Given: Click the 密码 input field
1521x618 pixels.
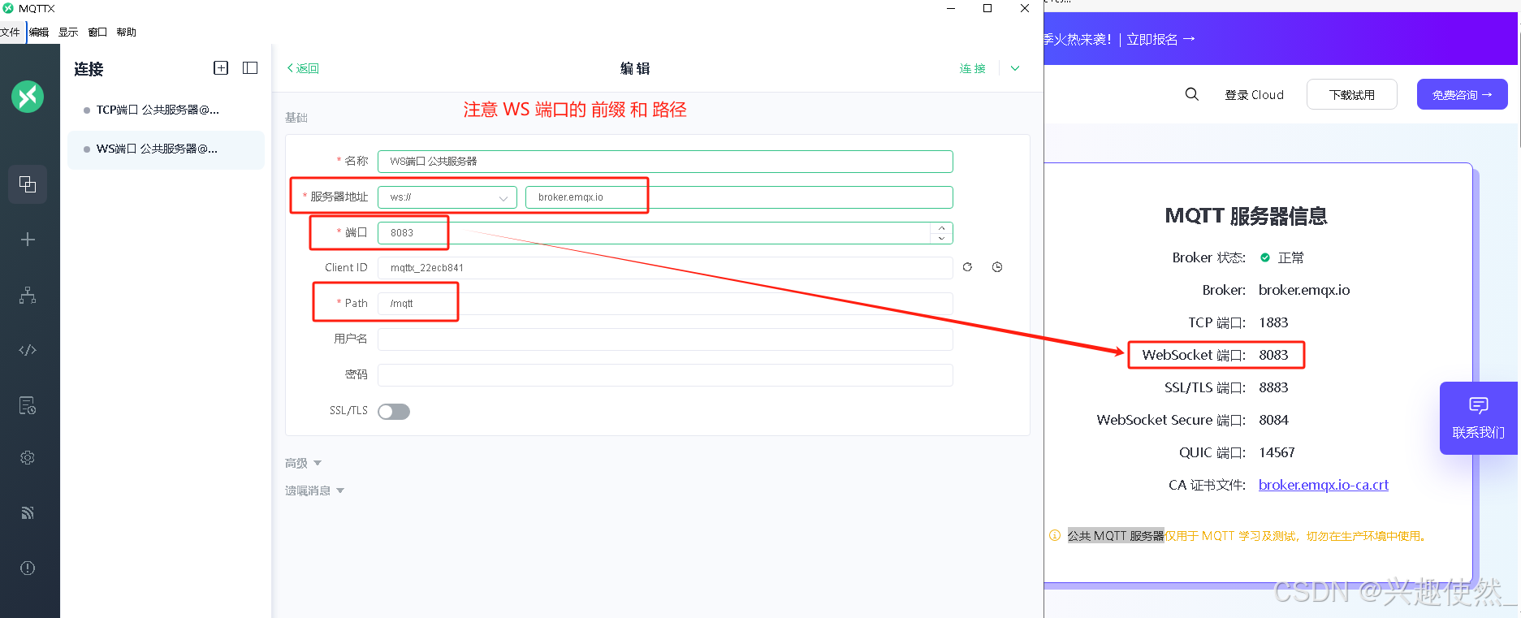Looking at the screenshot, I should [x=665, y=375].
